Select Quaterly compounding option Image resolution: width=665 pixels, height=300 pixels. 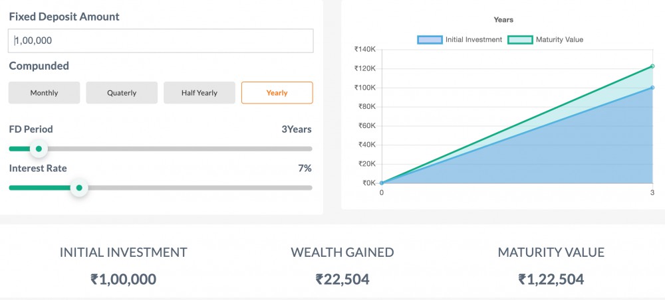122,93
